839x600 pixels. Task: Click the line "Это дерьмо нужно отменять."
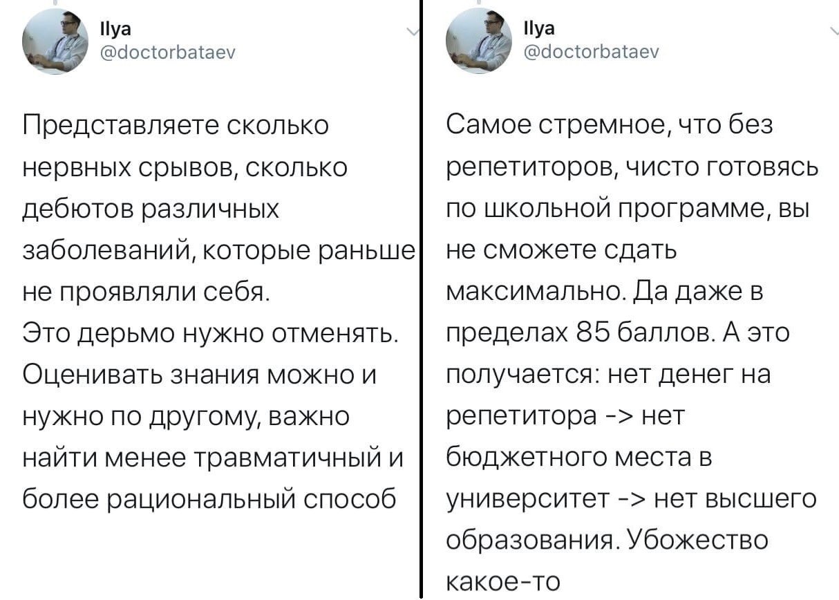pos(211,334)
